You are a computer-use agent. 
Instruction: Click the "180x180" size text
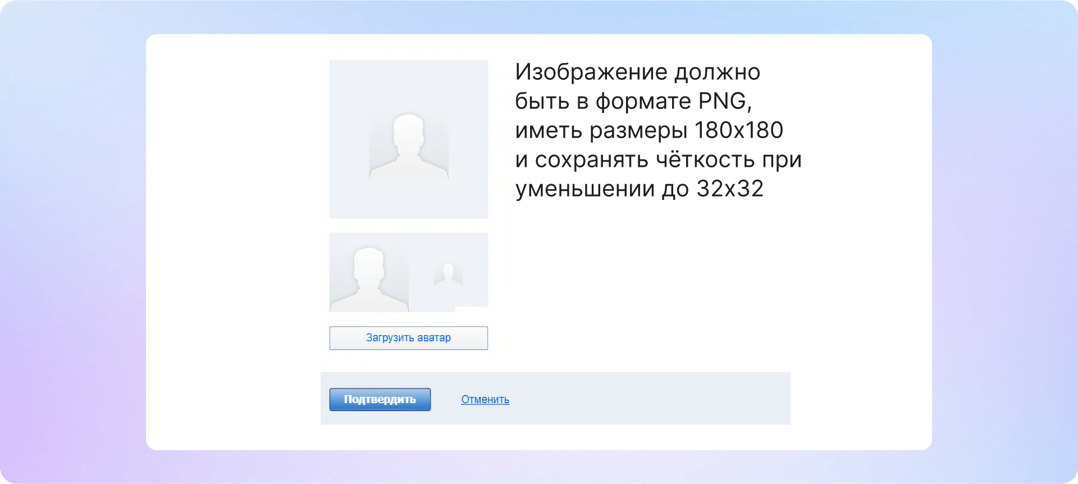738,130
